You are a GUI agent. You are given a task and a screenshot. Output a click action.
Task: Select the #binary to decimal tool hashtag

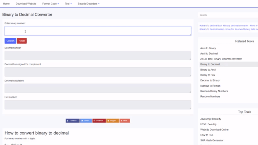(x=210, y=25)
